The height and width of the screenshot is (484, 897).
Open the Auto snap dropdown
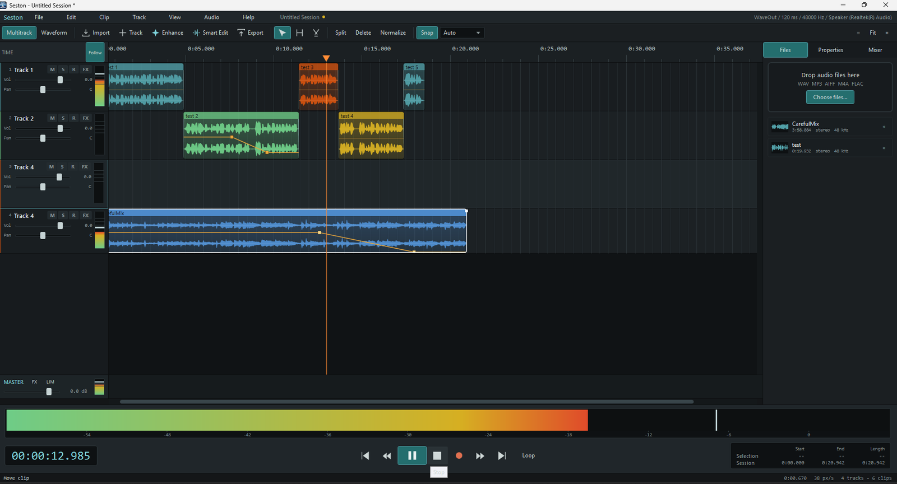click(462, 32)
